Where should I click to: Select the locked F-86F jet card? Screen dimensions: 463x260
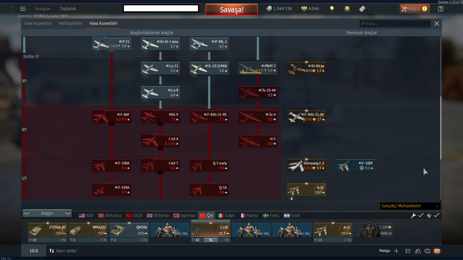click(x=112, y=117)
